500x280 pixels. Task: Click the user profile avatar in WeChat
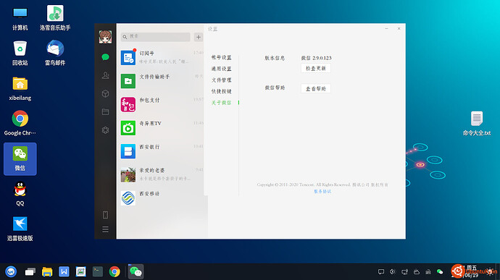coord(105,37)
